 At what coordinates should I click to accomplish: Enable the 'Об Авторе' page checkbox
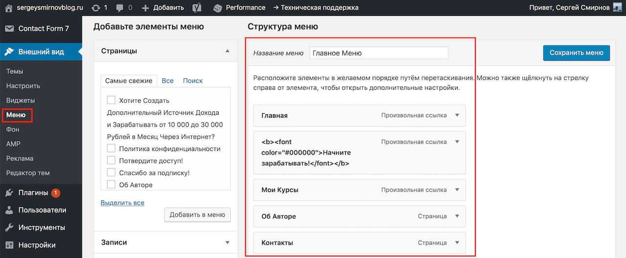[111, 185]
